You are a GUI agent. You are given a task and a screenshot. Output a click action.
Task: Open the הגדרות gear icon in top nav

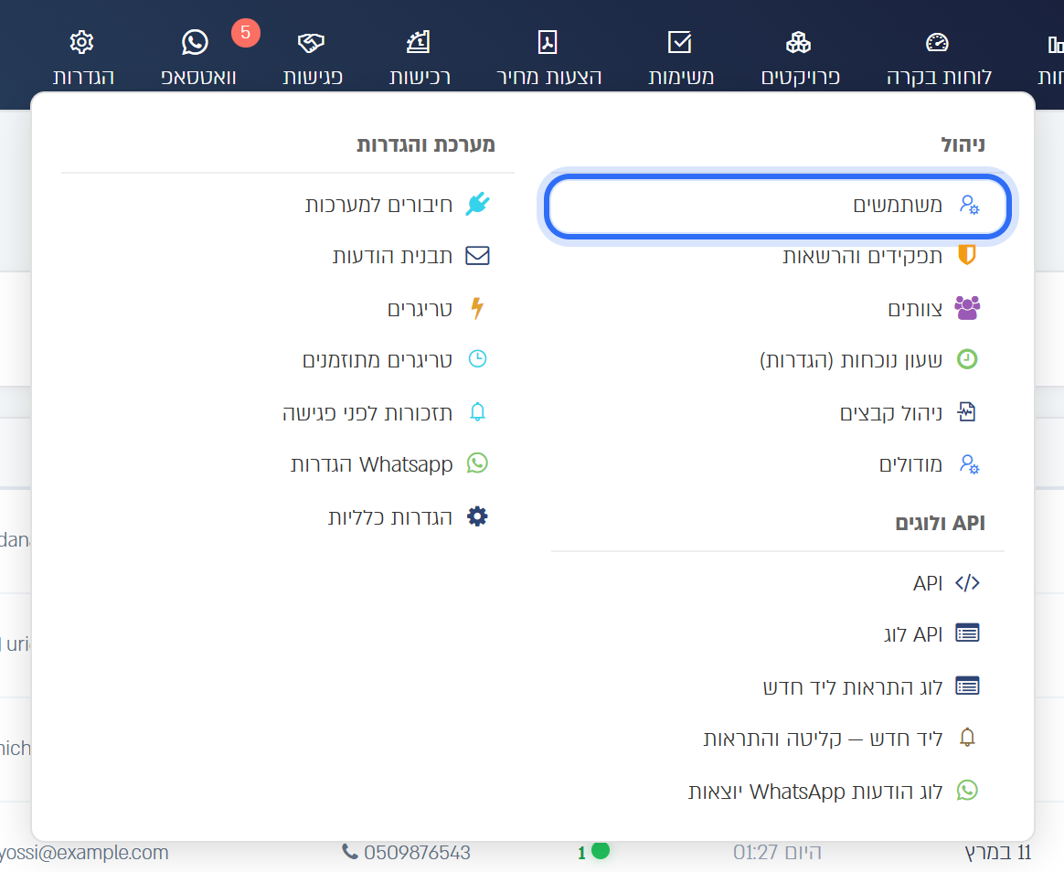(x=82, y=42)
